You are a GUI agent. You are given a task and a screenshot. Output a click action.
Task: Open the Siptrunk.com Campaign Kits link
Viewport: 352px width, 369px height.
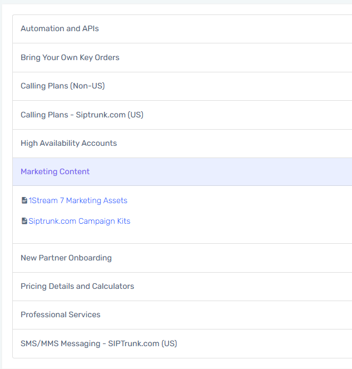(x=80, y=221)
